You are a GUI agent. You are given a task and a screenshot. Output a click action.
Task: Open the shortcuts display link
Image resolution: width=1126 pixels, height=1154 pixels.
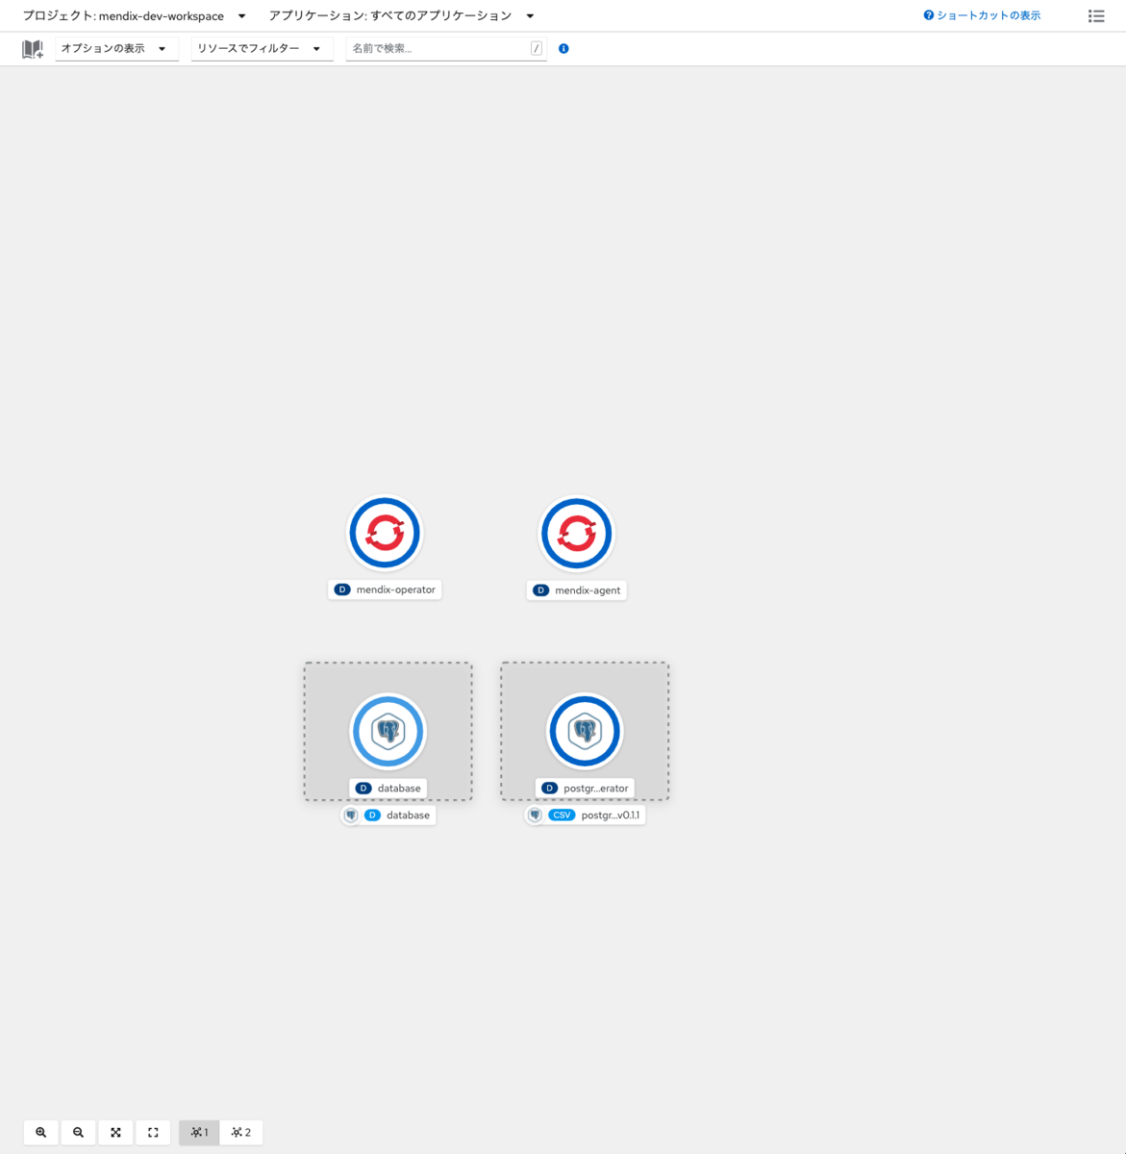[982, 15]
